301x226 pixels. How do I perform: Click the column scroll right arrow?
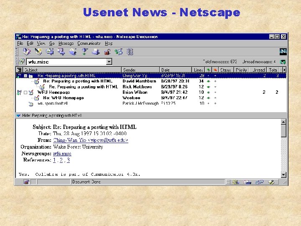[285, 70]
